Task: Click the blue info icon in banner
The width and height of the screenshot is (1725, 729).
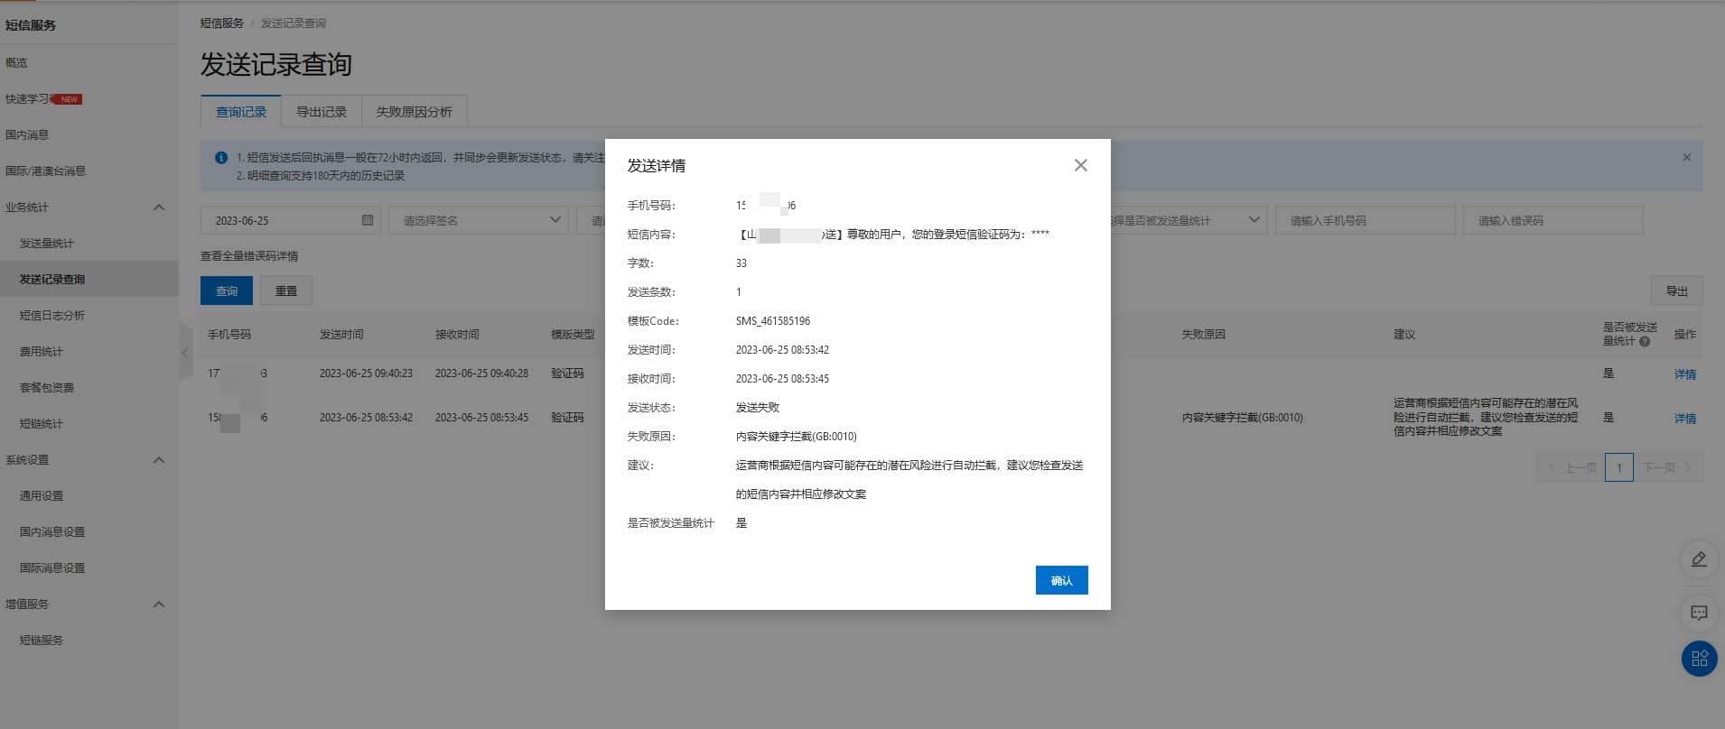Action: [x=221, y=158]
